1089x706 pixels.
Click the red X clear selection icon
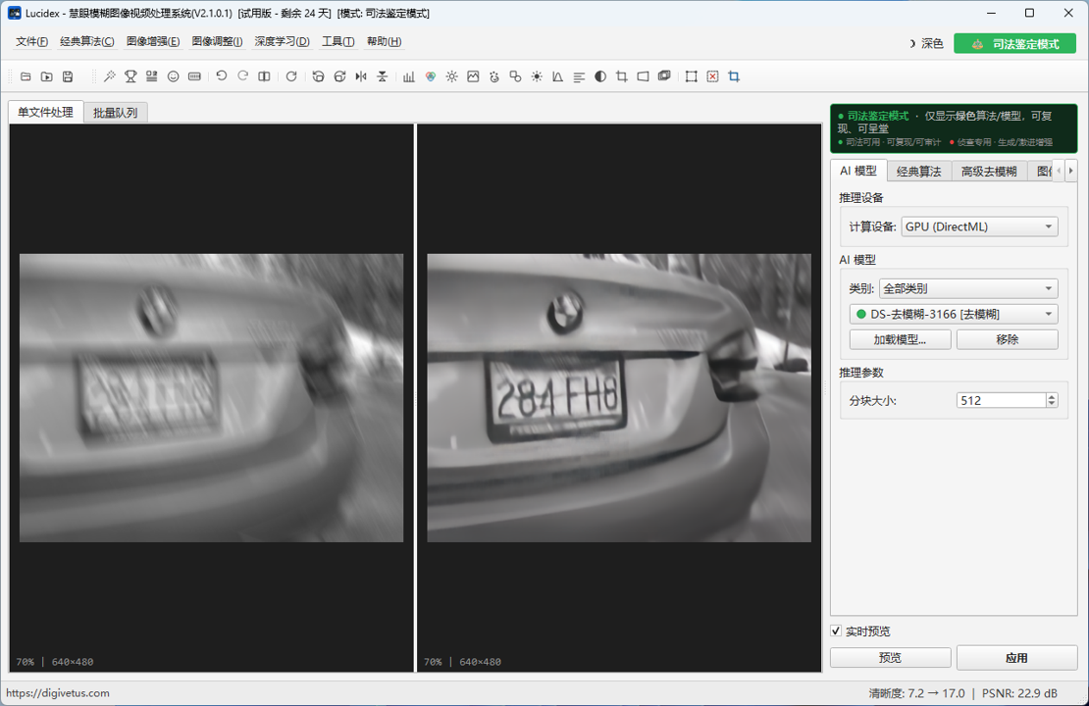pos(712,76)
